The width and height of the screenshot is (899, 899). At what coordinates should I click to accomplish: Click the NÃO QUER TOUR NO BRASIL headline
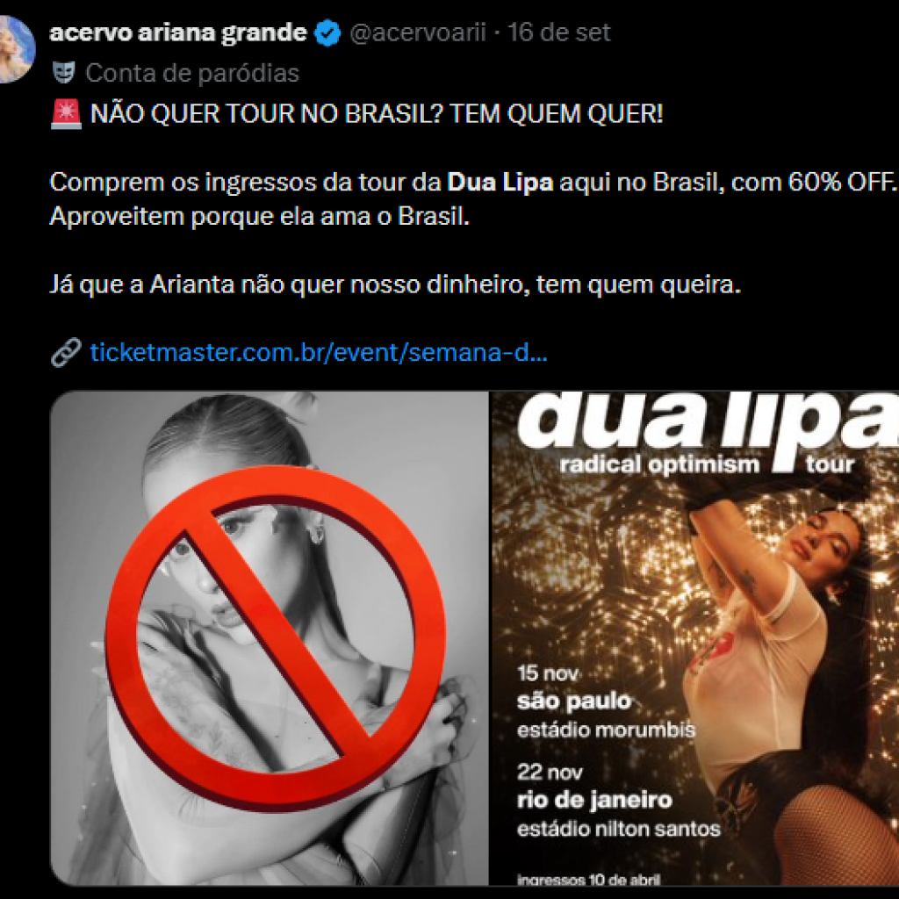377,113
